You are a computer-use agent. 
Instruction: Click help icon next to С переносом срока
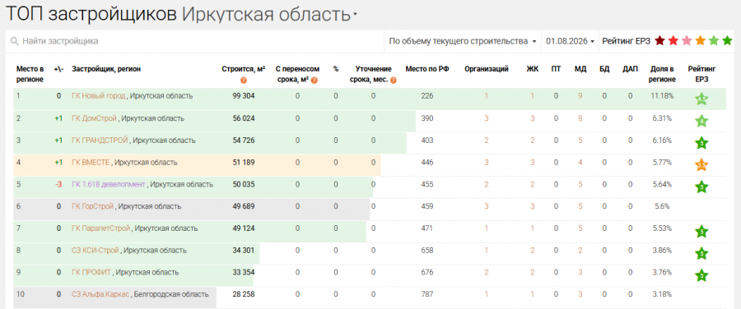tap(314, 81)
